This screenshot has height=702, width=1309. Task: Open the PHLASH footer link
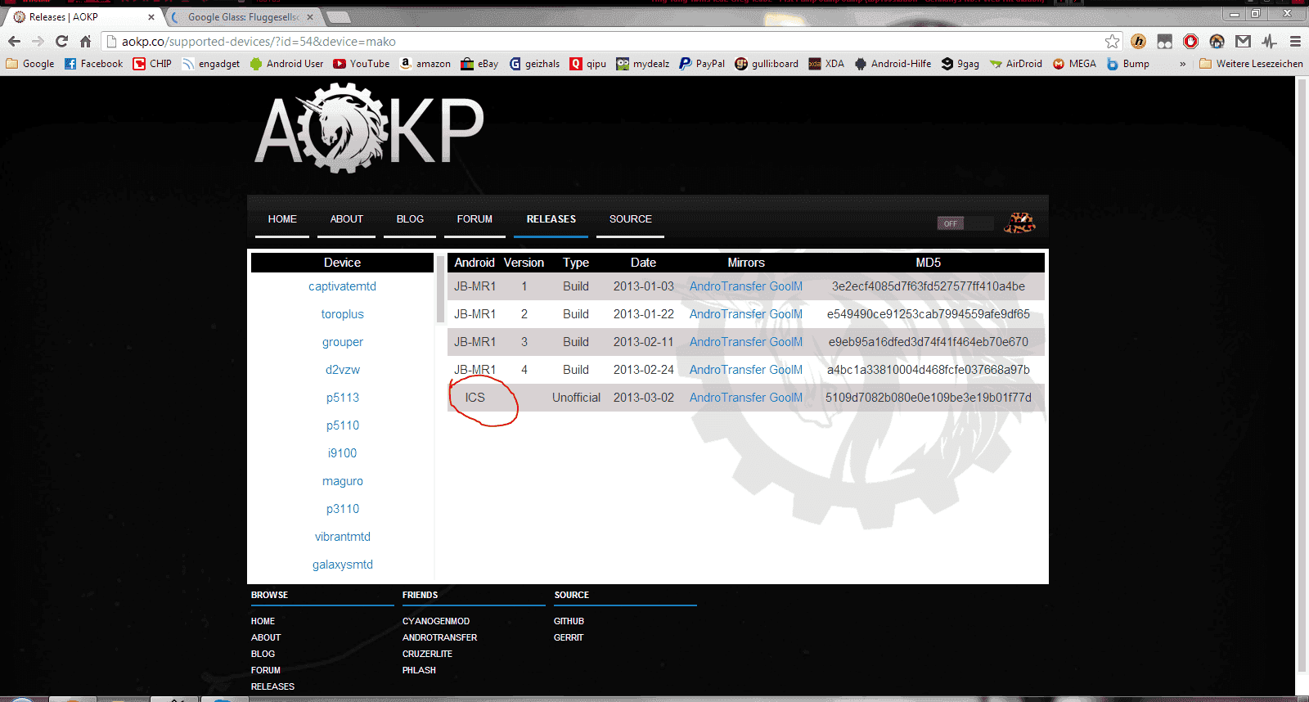point(419,670)
